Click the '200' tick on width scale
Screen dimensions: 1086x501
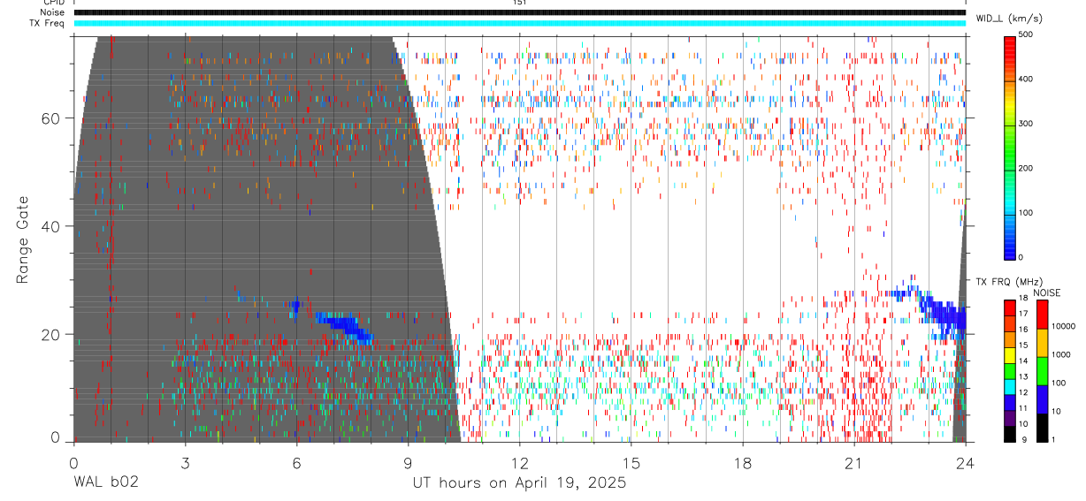(1026, 169)
